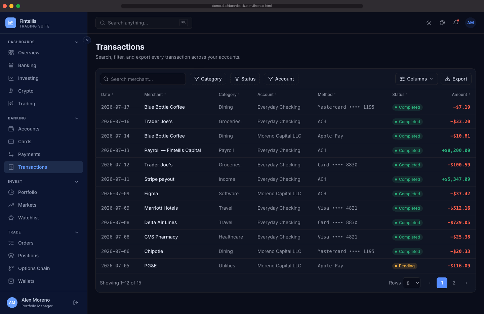Screen dimensions: 484x314
Task: Go to next page arrow
Action: (466, 283)
